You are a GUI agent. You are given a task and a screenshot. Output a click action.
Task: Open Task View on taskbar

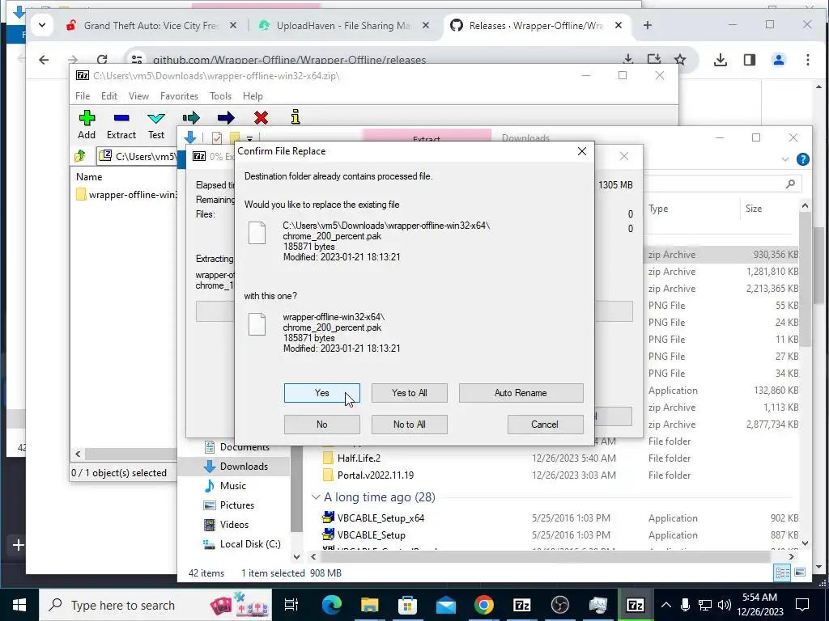(x=291, y=605)
